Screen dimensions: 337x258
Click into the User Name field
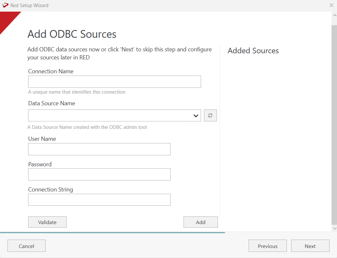pos(99,149)
